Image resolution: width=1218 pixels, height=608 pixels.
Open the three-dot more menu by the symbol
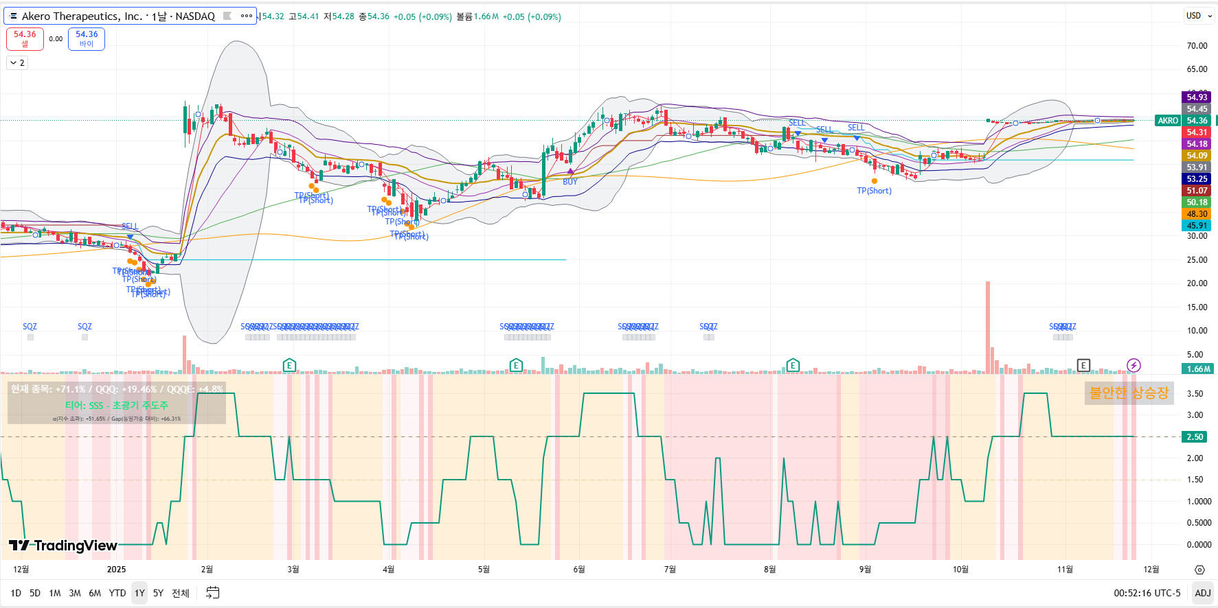click(x=247, y=16)
